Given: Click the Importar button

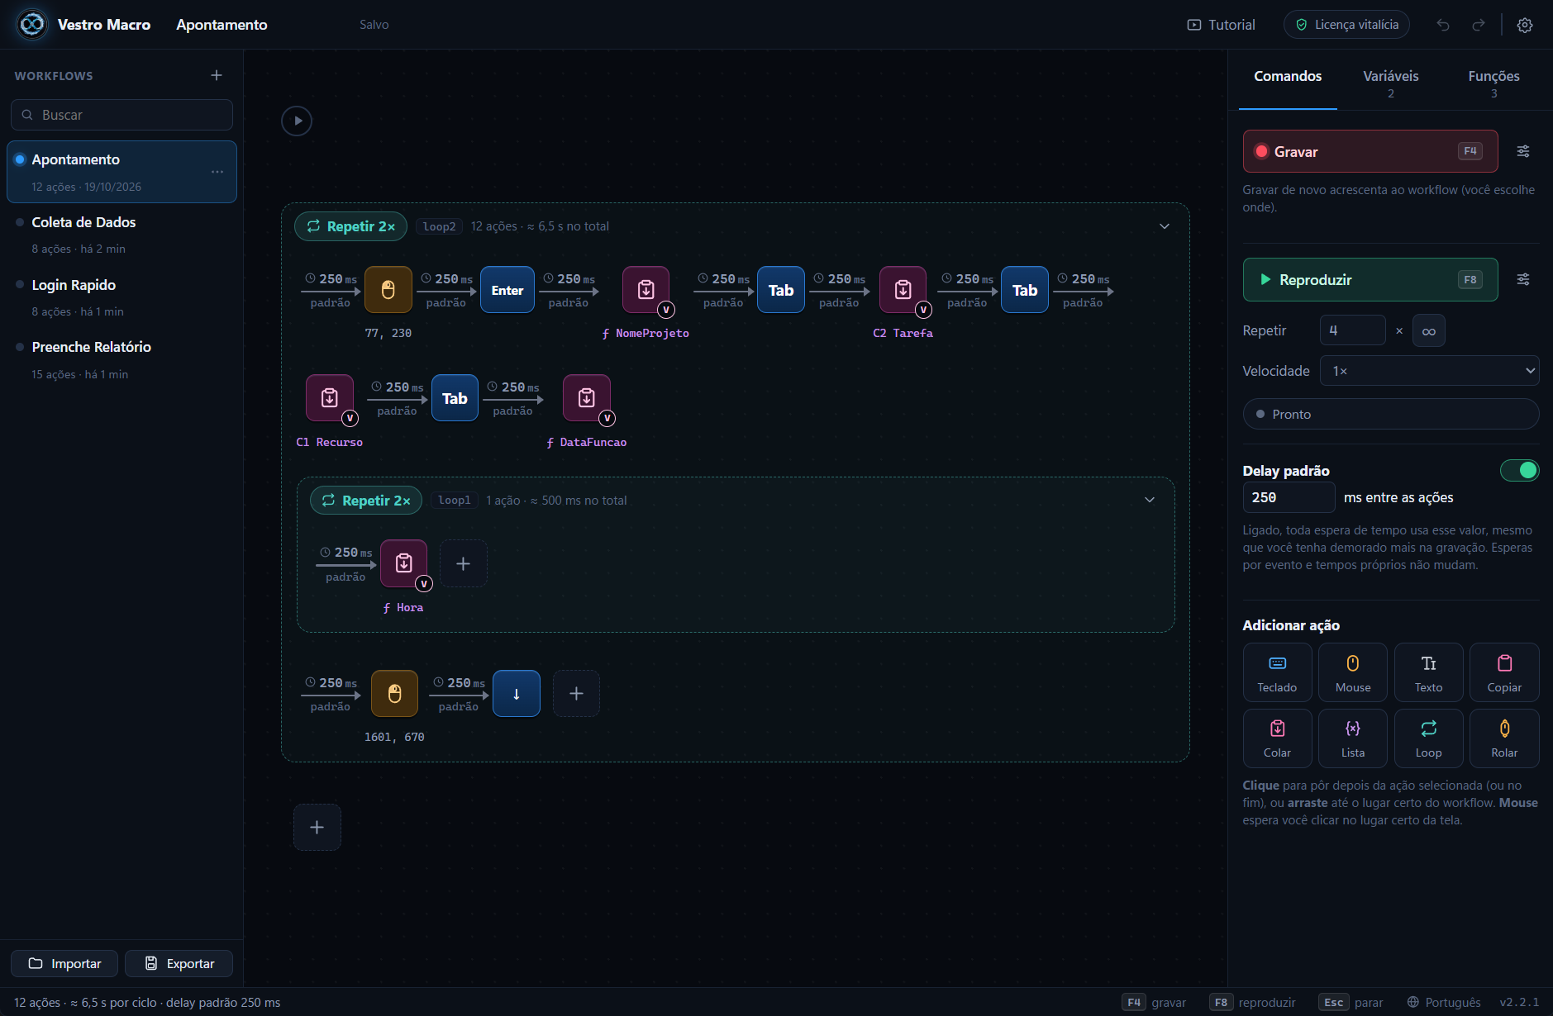Looking at the screenshot, I should tap(64, 963).
